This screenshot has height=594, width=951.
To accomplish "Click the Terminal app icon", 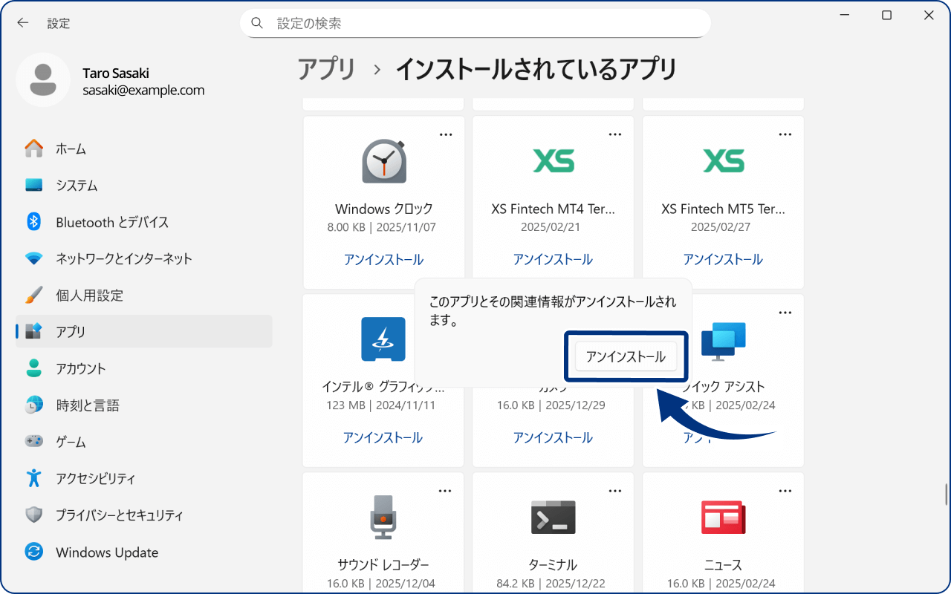I will pos(554,517).
